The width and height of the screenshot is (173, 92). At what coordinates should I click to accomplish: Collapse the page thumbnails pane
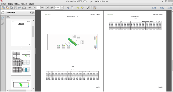pyautogui.click(x=31, y=13)
